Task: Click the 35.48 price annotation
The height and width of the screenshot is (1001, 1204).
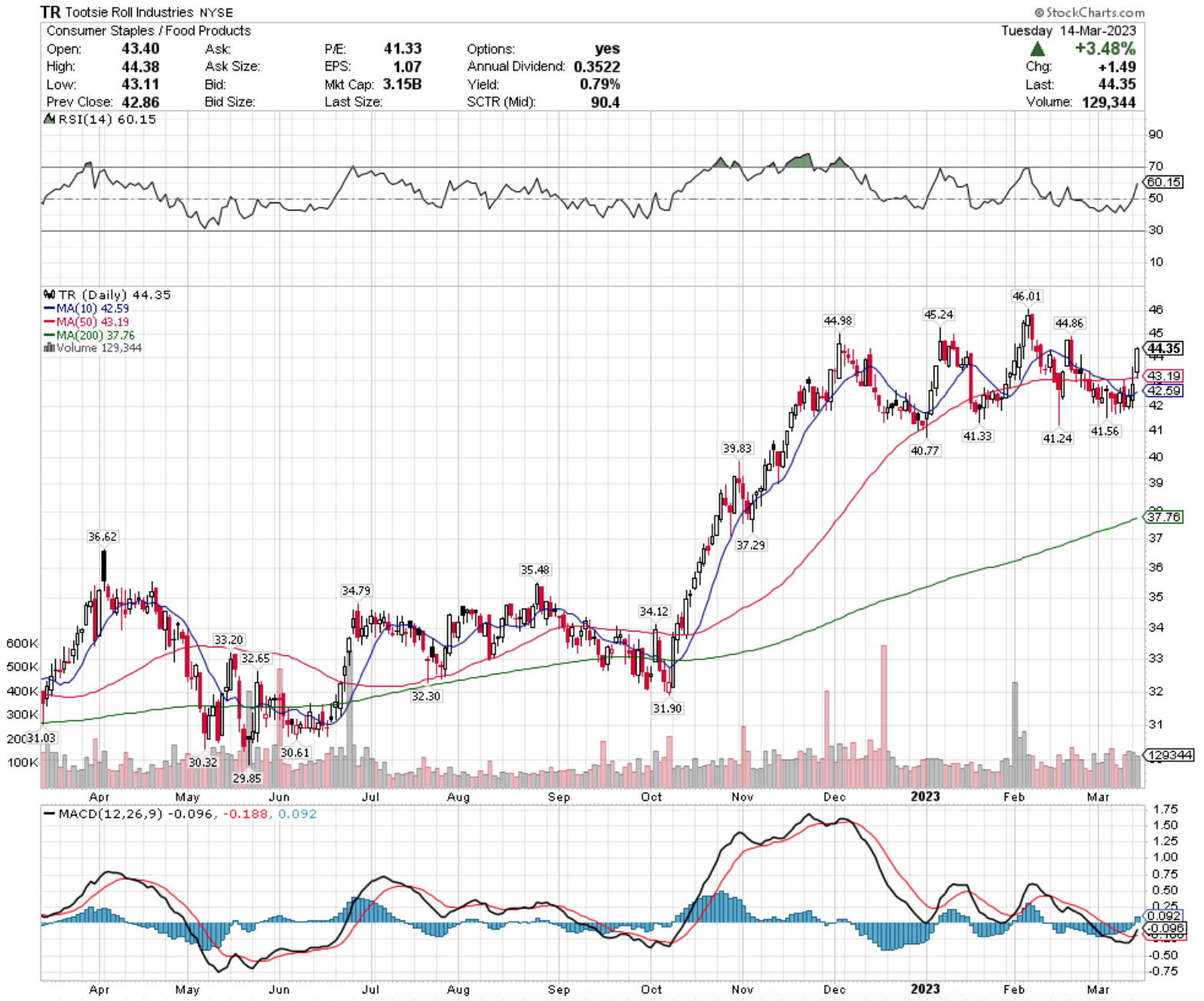Action: (535, 570)
